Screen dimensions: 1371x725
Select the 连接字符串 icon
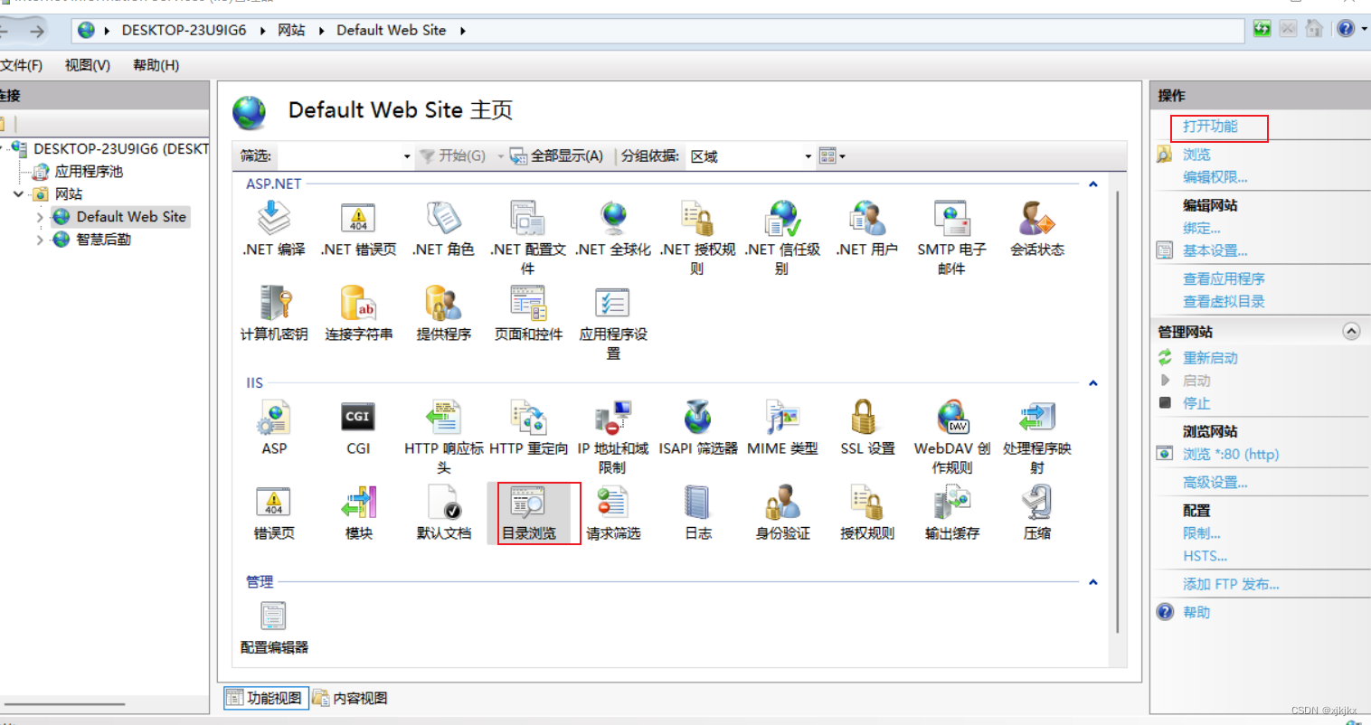[x=358, y=303]
